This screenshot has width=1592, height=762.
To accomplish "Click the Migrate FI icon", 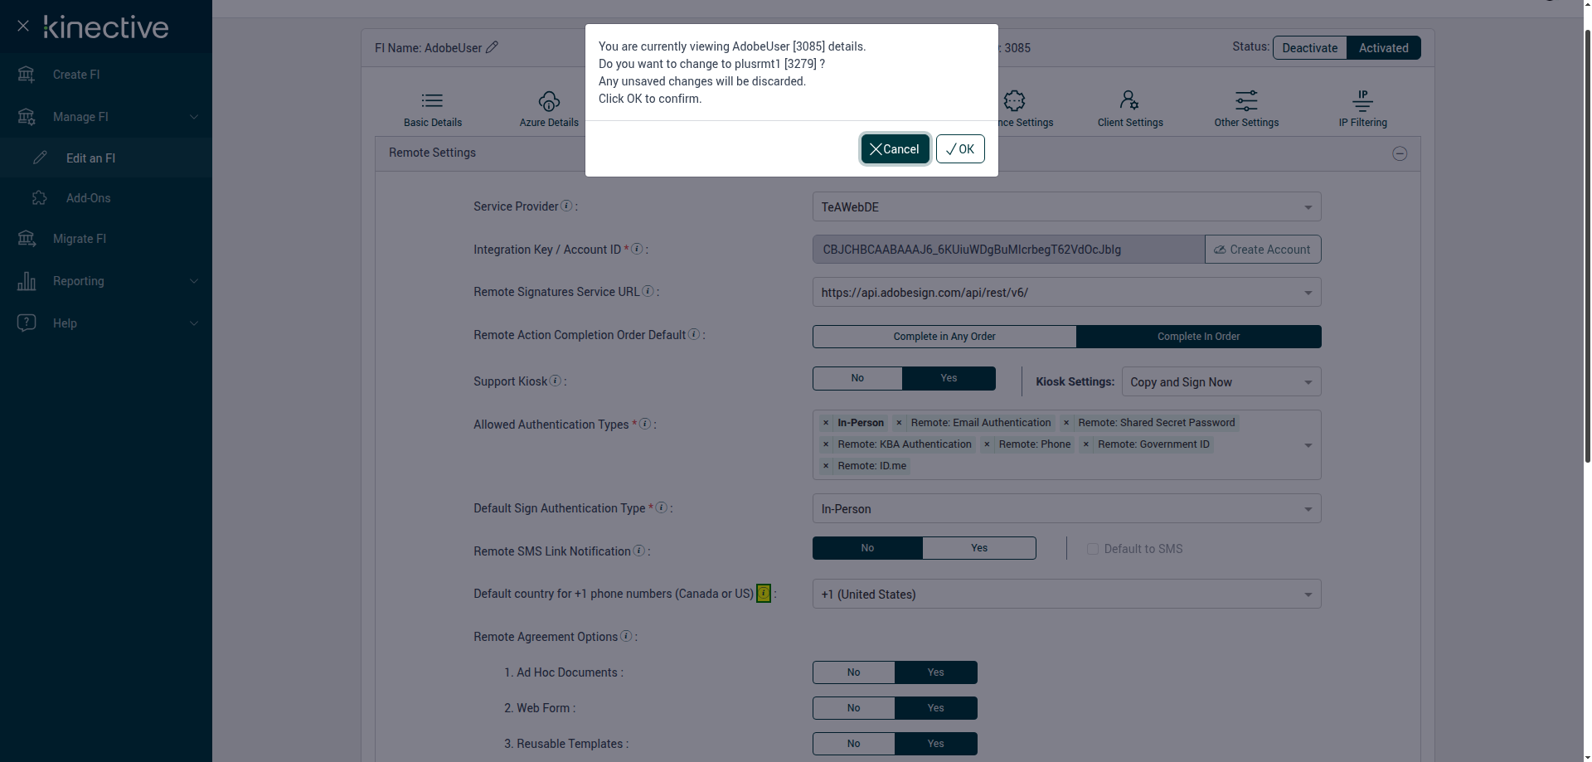I will coord(27,239).
